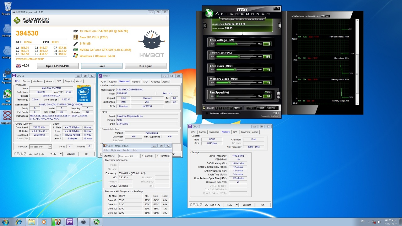Select Afterburner profile slot 4
Image resolution: width=402 pixels, height=226 pixels.
tap(228, 108)
